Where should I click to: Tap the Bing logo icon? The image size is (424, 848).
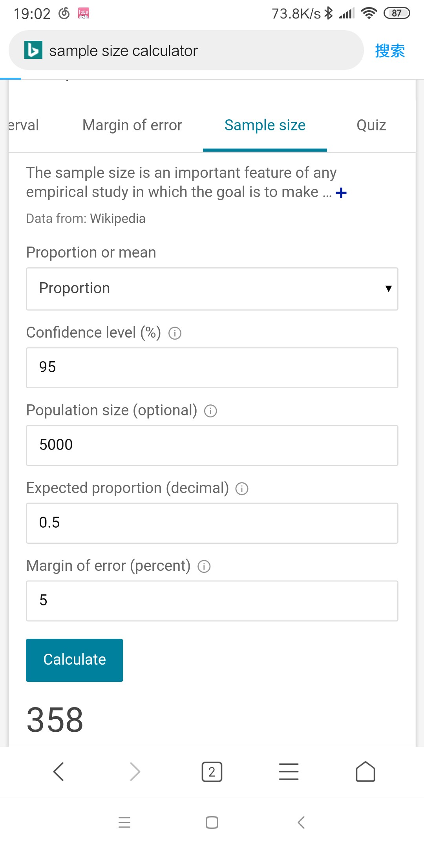pos(33,50)
